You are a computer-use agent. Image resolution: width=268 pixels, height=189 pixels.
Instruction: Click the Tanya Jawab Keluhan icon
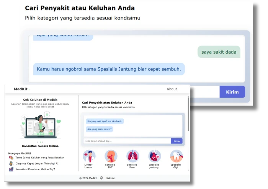pyautogui.click(x=11, y=158)
